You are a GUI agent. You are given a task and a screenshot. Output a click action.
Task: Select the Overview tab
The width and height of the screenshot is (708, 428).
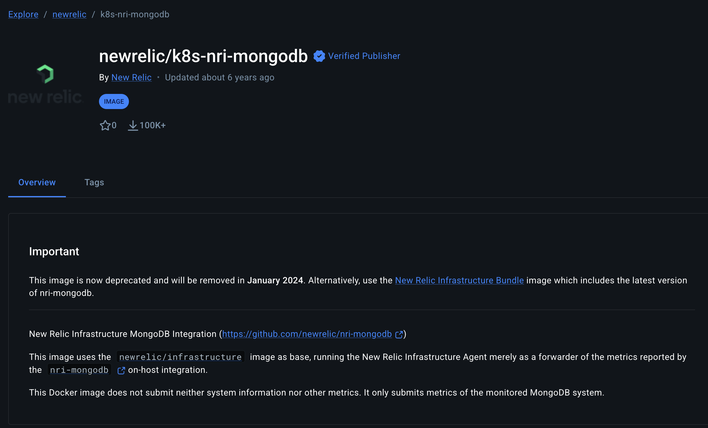(37, 182)
